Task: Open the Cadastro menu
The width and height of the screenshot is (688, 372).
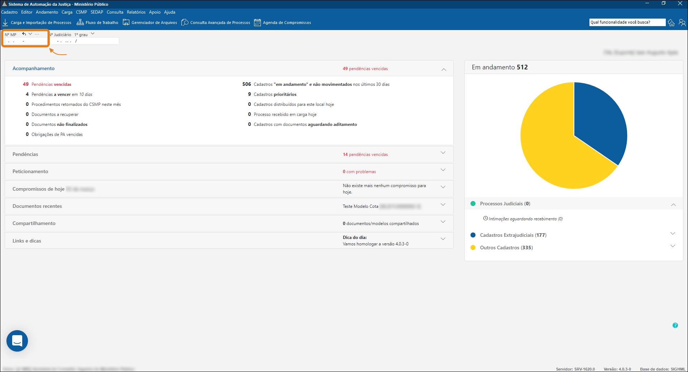Action: coord(9,12)
